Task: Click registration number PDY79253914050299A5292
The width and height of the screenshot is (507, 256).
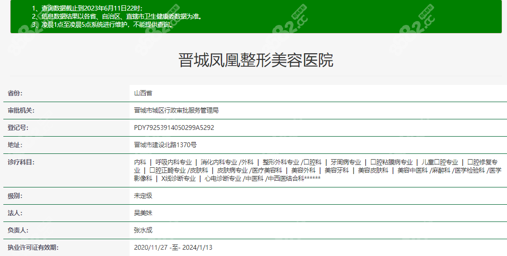Action: tap(174, 128)
